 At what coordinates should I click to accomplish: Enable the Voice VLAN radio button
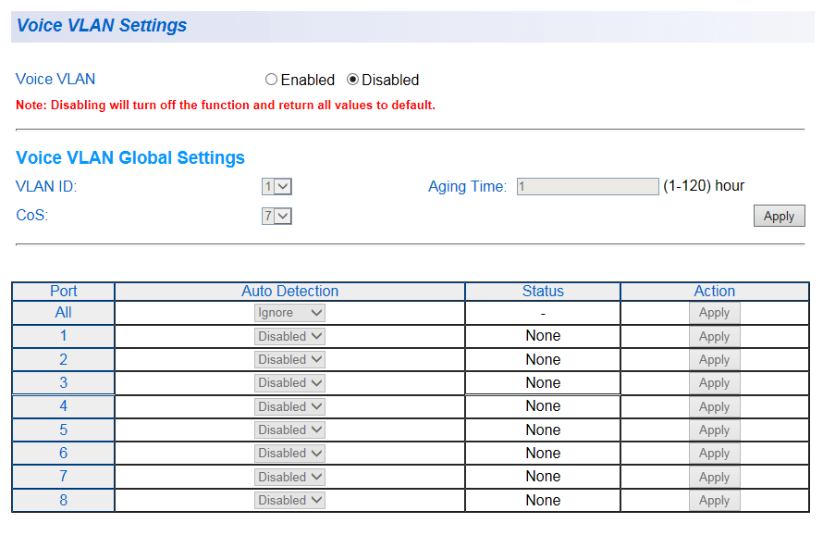(x=271, y=80)
